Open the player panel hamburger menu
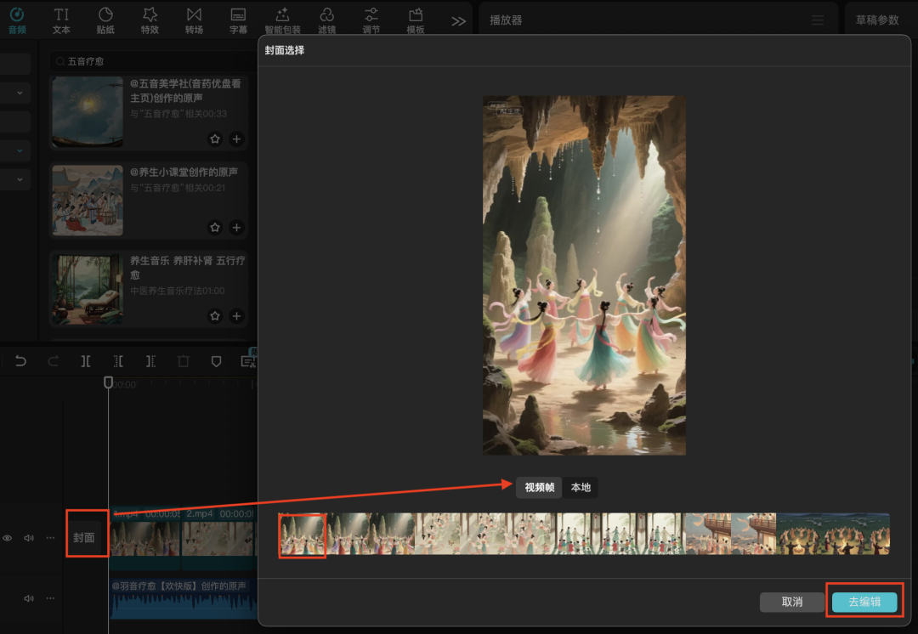This screenshot has width=918, height=634. 817,20
